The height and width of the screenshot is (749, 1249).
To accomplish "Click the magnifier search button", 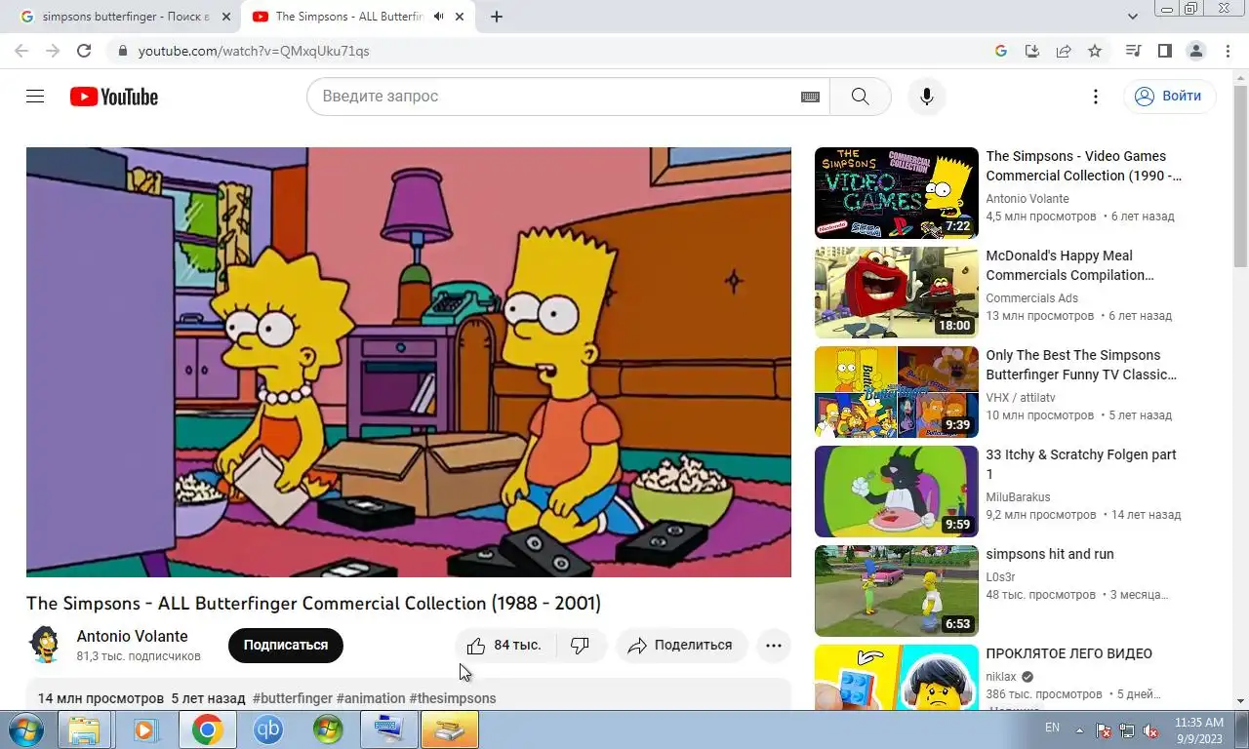I will click(860, 97).
